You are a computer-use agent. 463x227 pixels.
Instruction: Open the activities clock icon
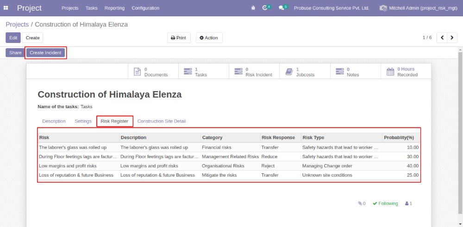point(265,8)
